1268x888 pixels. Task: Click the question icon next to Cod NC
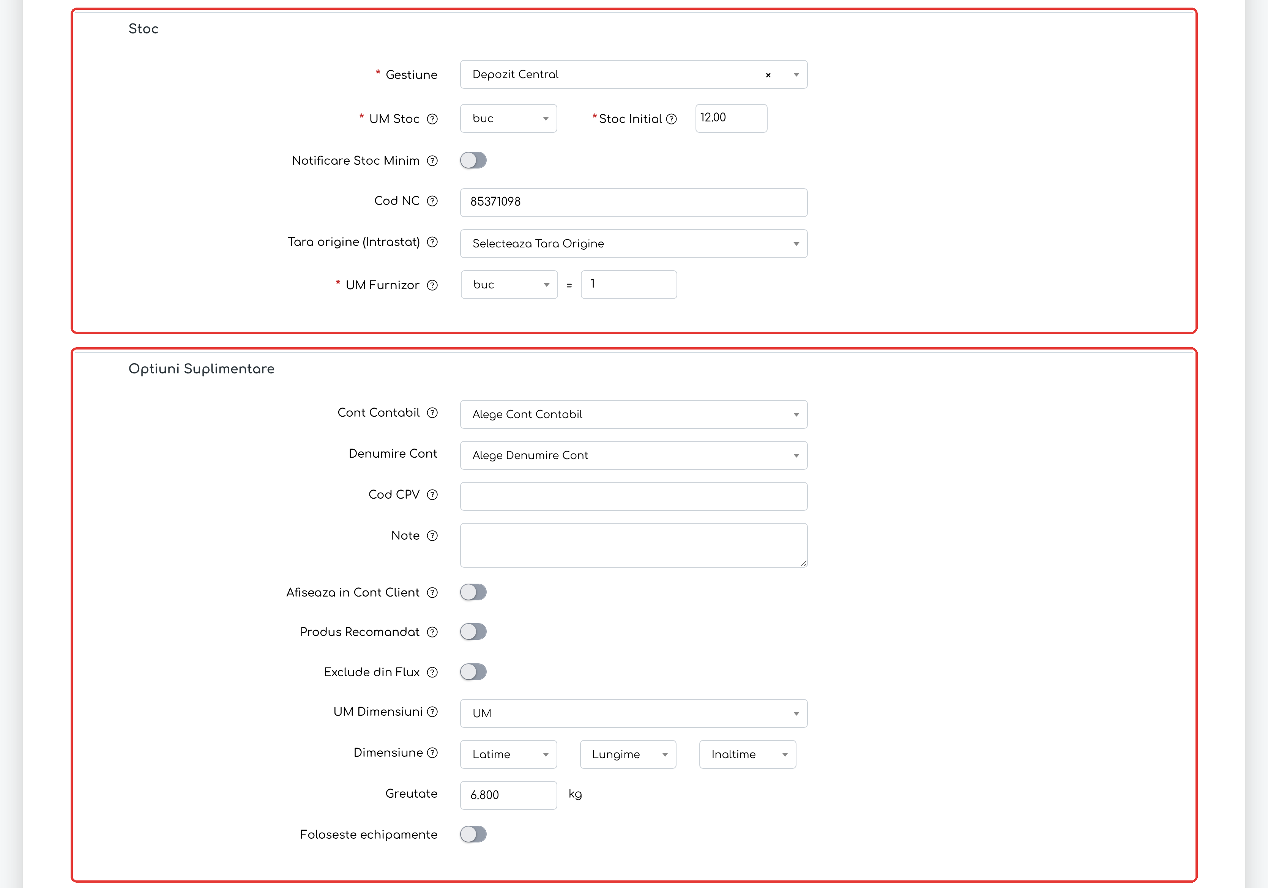[432, 201]
